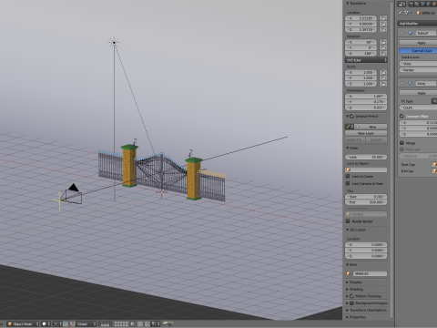Image resolution: width=437 pixels, height=328 pixels.
Task: Select the lamp object in viewport
Action: [x=114, y=43]
